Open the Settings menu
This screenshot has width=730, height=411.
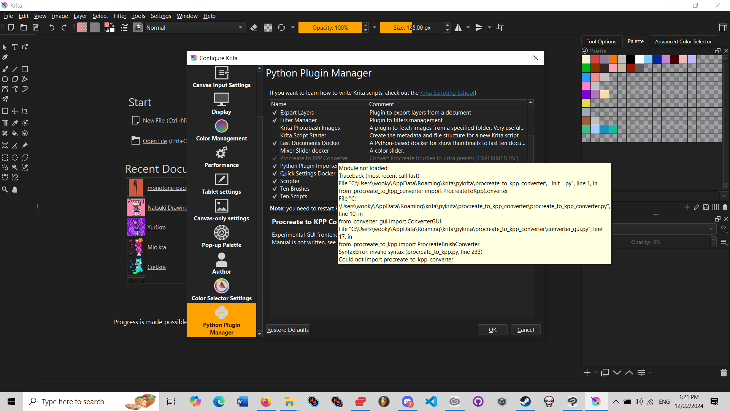tap(161, 16)
